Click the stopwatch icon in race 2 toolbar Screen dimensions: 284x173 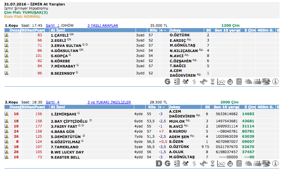pyautogui.click(x=230, y=164)
